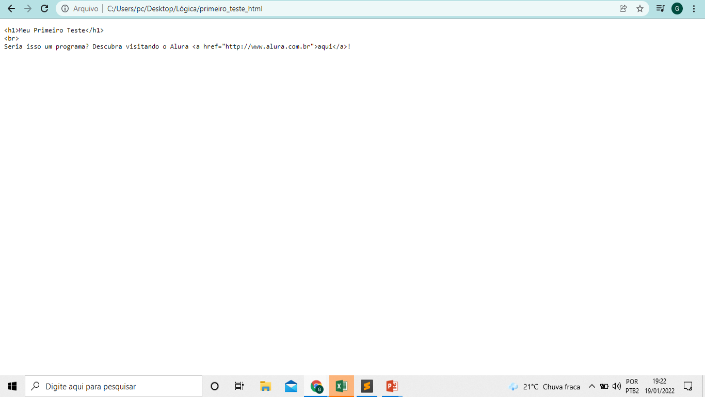Click the 'Chuva fraca' weather text
Screen dimensions: 705x397
tap(562, 387)
